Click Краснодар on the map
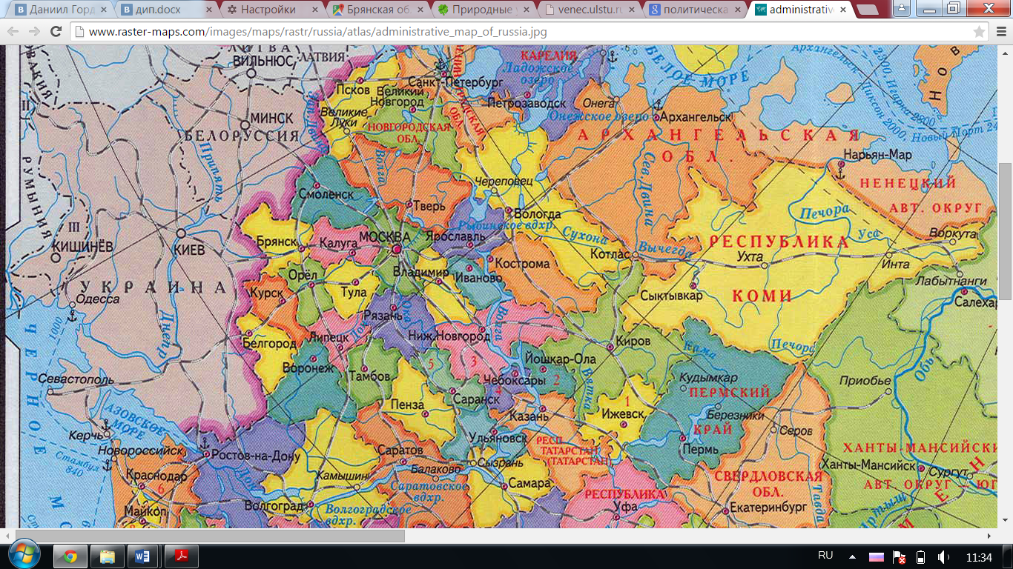 point(156,476)
